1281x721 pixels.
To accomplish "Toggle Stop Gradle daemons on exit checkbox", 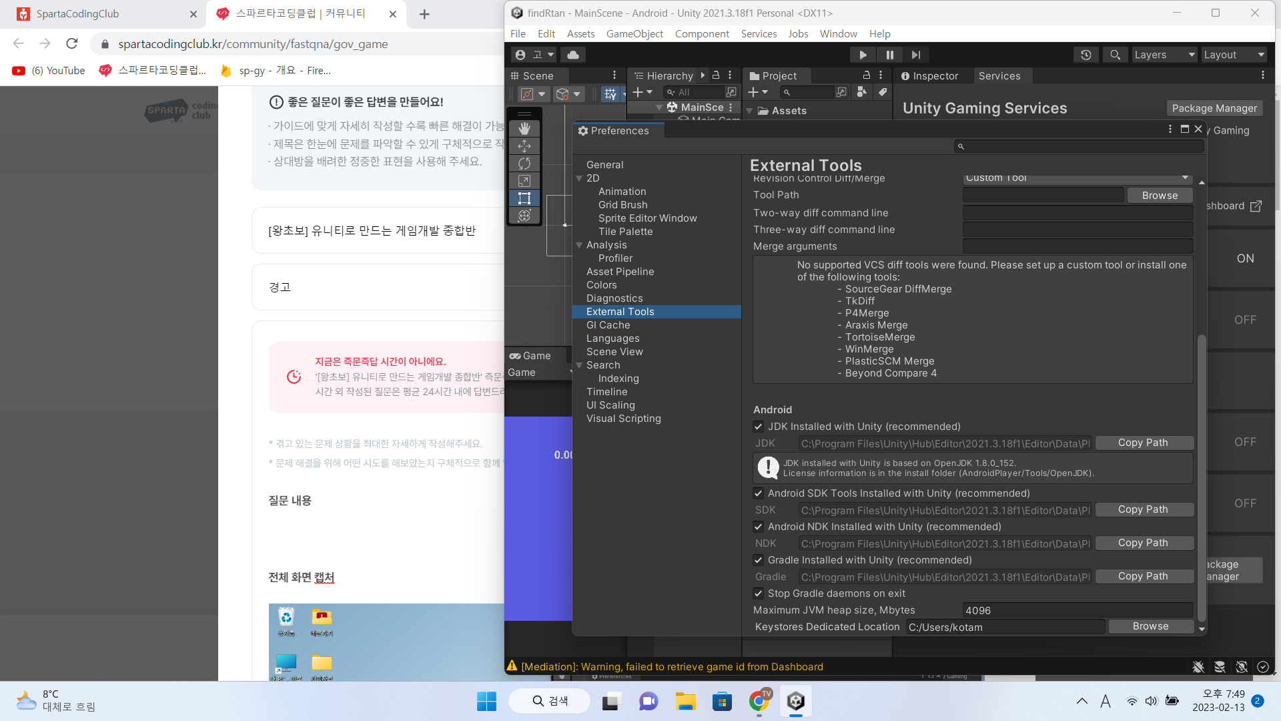I will (x=759, y=593).
